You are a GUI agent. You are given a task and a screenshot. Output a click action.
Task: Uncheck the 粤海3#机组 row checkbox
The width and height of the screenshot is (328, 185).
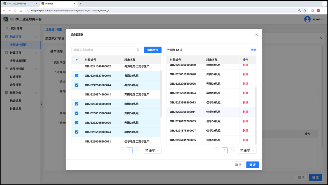[x=77, y=76]
